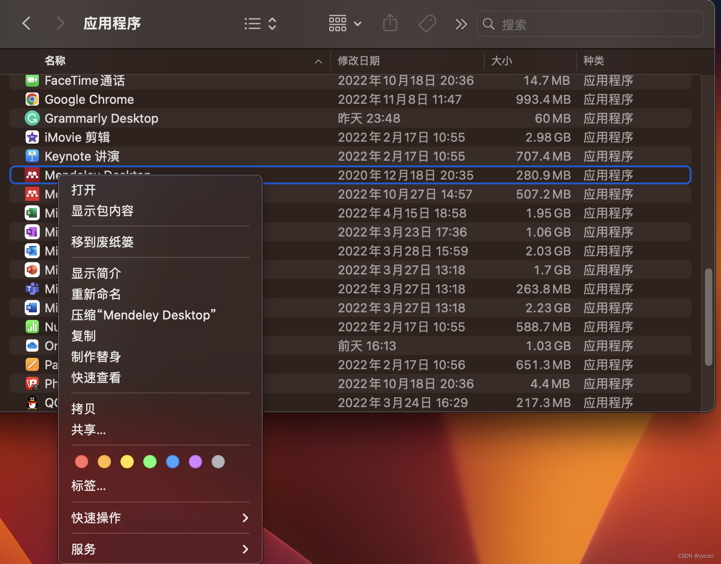Select the Microsoft OneNote icon
721x564 pixels.
pyautogui.click(x=32, y=232)
